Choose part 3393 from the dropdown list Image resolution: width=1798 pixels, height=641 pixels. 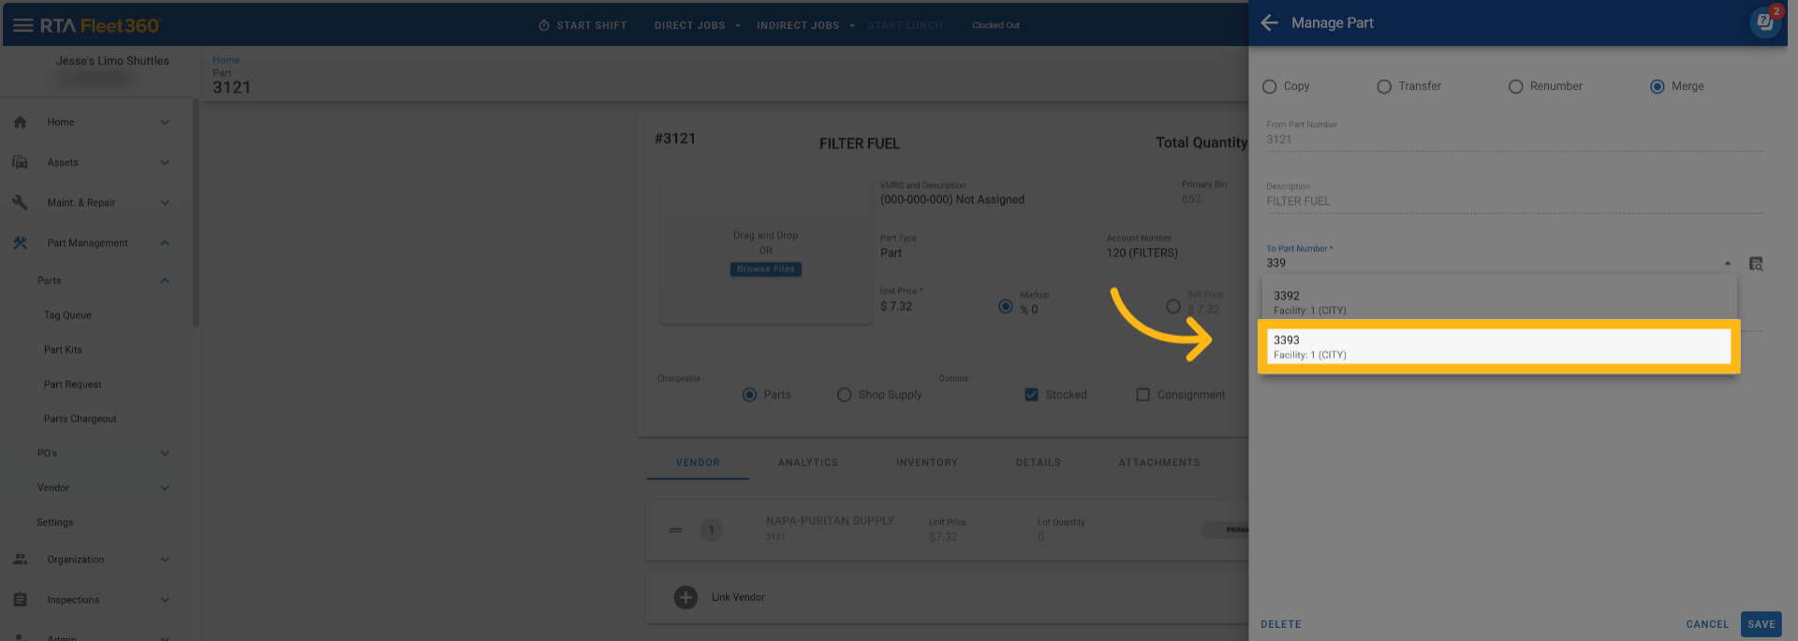pos(1498,347)
